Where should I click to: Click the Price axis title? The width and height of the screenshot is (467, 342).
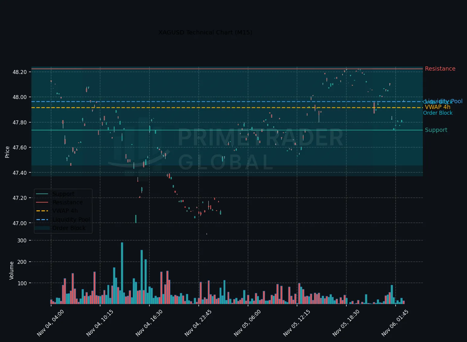pyautogui.click(x=7, y=152)
